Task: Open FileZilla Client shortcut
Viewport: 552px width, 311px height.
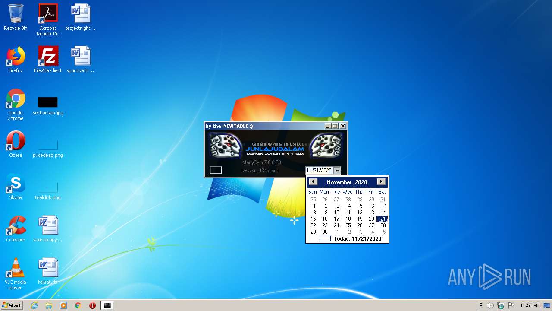Action: tap(48, 60)
